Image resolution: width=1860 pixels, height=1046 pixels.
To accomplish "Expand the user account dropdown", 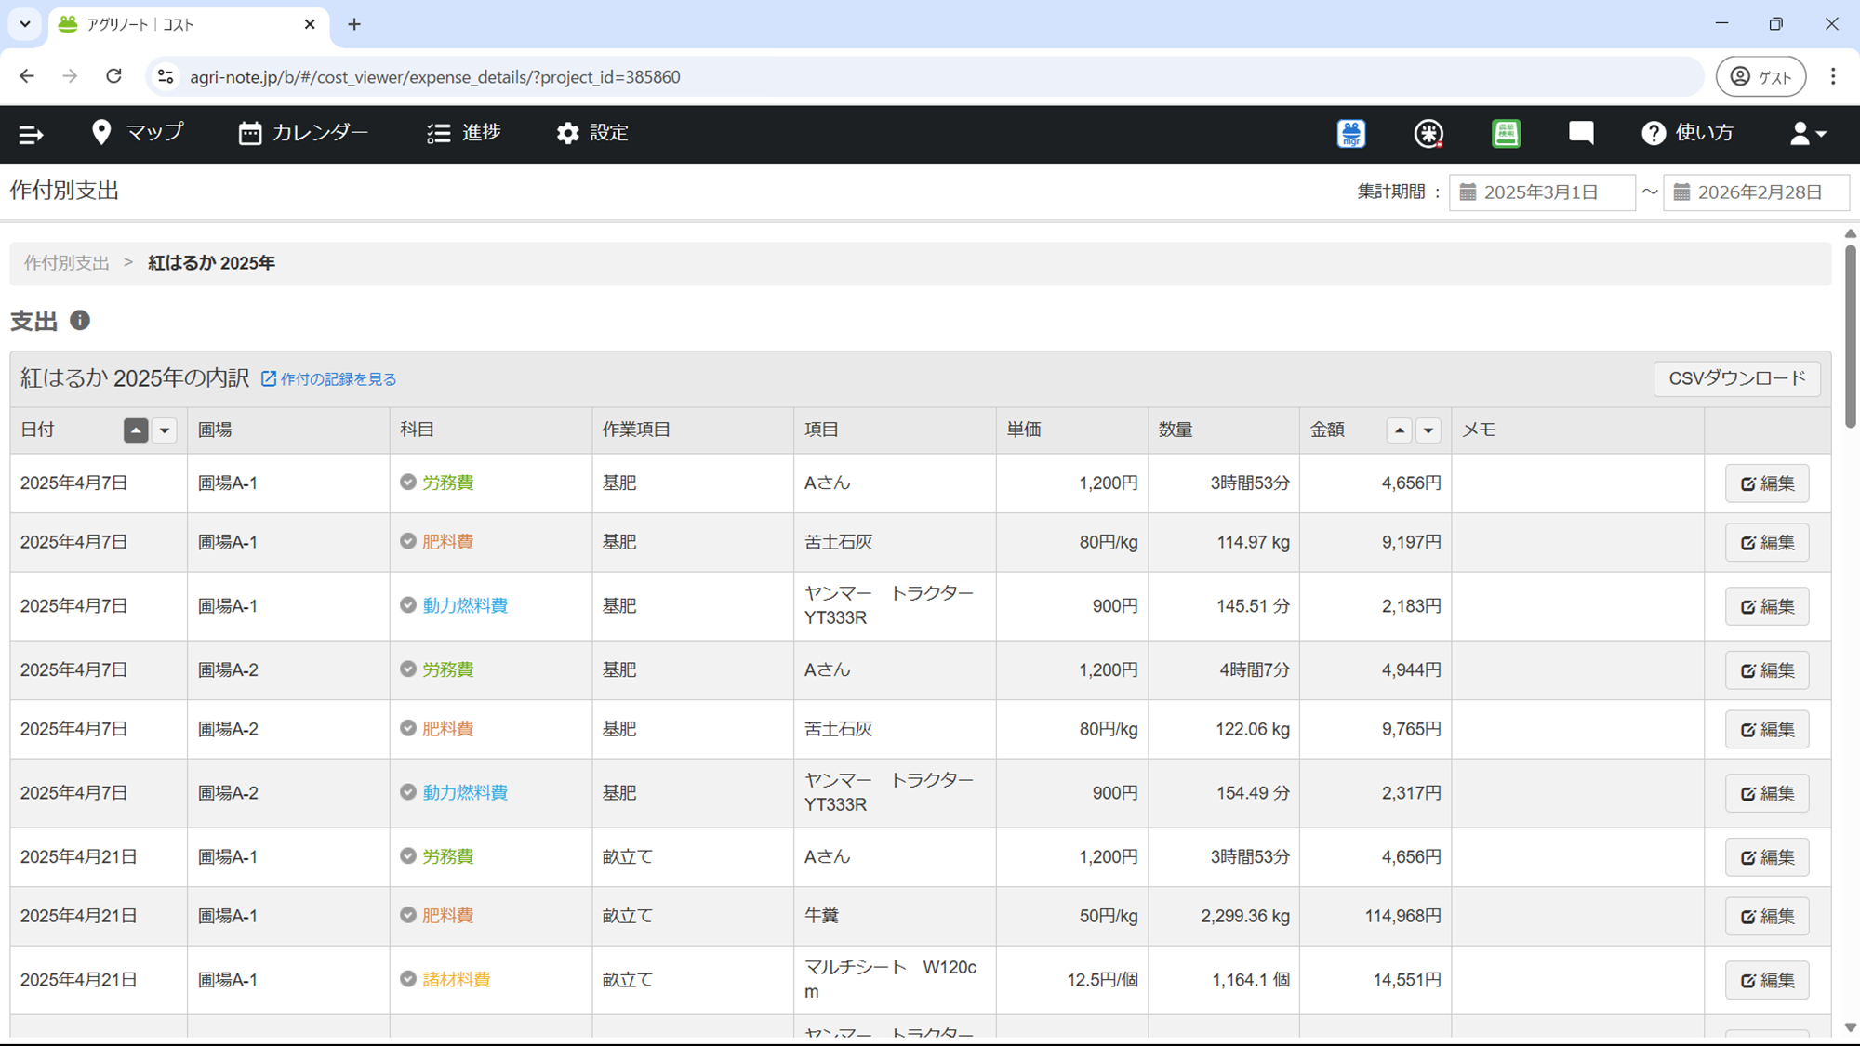I will click(x=1808, y=134).
